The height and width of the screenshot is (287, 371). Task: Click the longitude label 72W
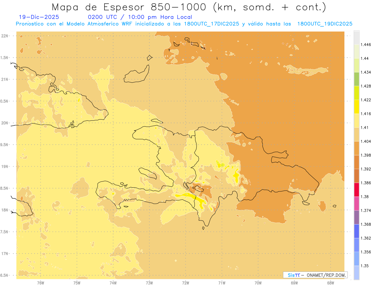tap(185, 283)
